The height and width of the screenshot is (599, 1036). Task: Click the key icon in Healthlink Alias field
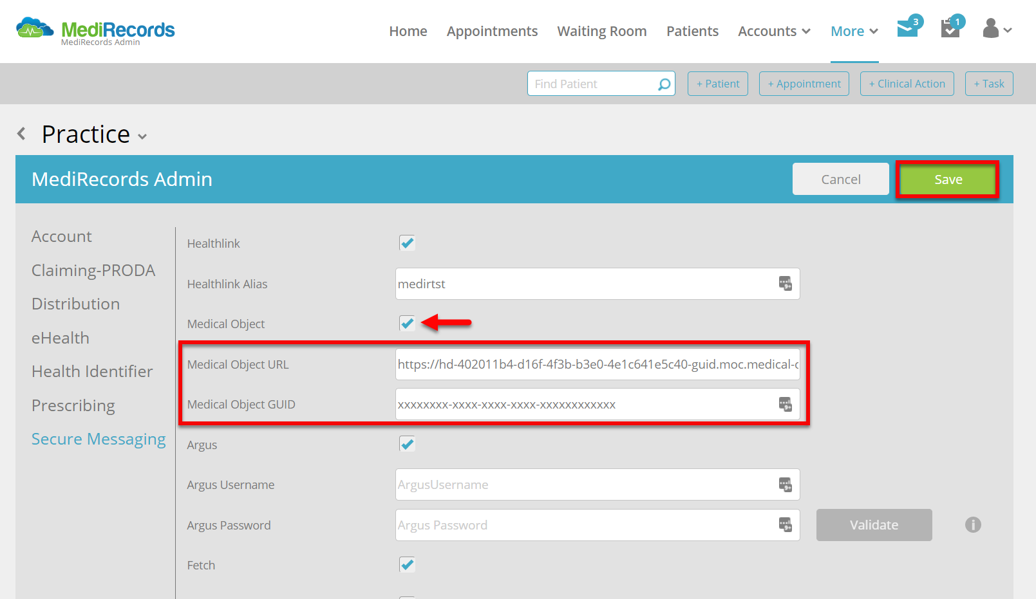(786, 284)
